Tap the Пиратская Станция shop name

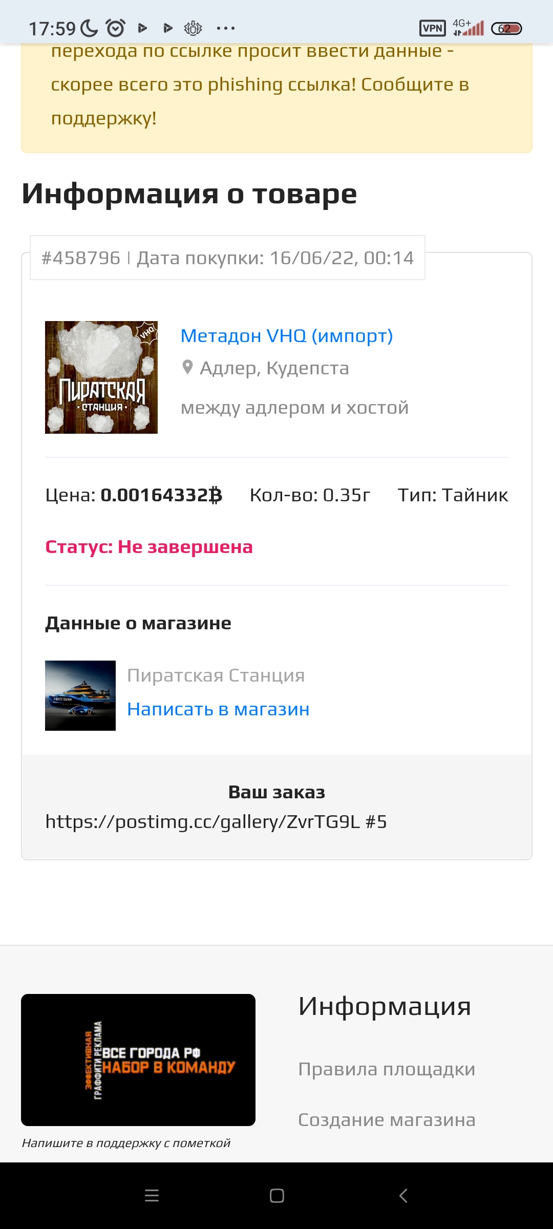coord(216,675)
